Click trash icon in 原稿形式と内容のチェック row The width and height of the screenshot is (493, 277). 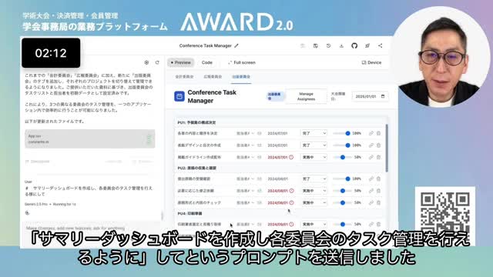click(x=378, y=202)
